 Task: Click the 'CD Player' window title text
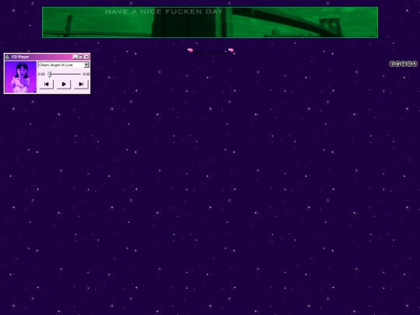click(x=20, y=57)
